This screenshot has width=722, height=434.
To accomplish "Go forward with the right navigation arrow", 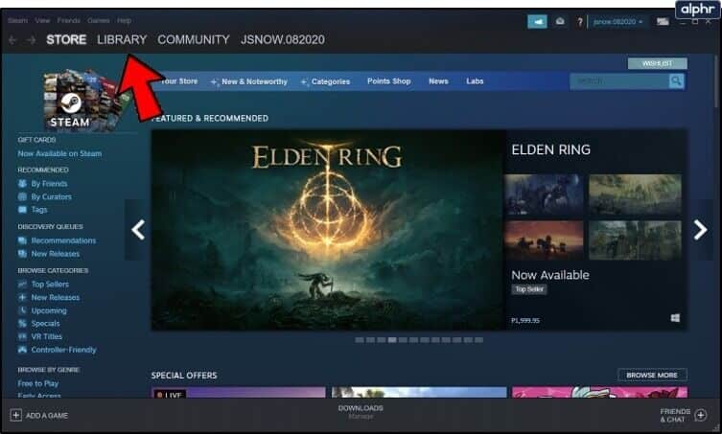I will click(x=31, y=40).
